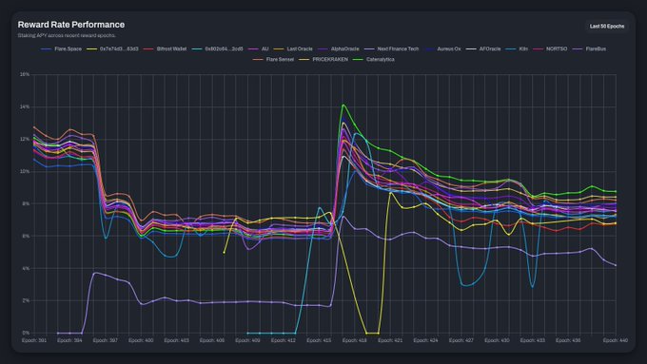This screenshot has height=364, width=647.
Task: Select the final FlareBus data point near 4%
Action: [616, 265]
